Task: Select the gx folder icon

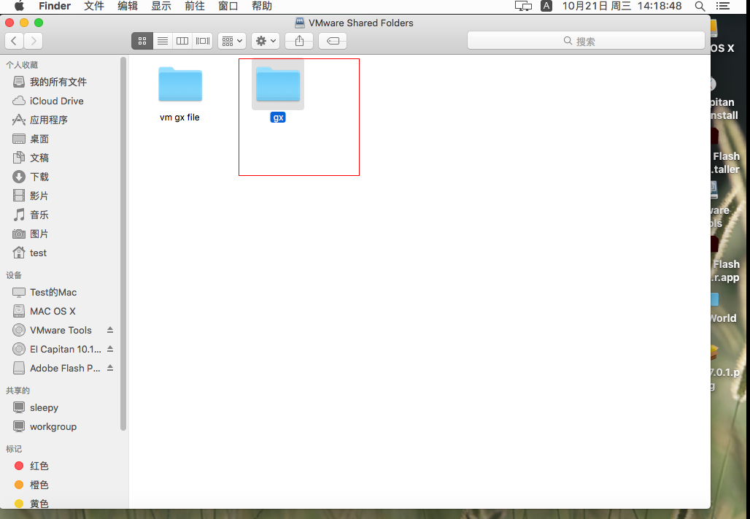Action: [x=278, y=84]
